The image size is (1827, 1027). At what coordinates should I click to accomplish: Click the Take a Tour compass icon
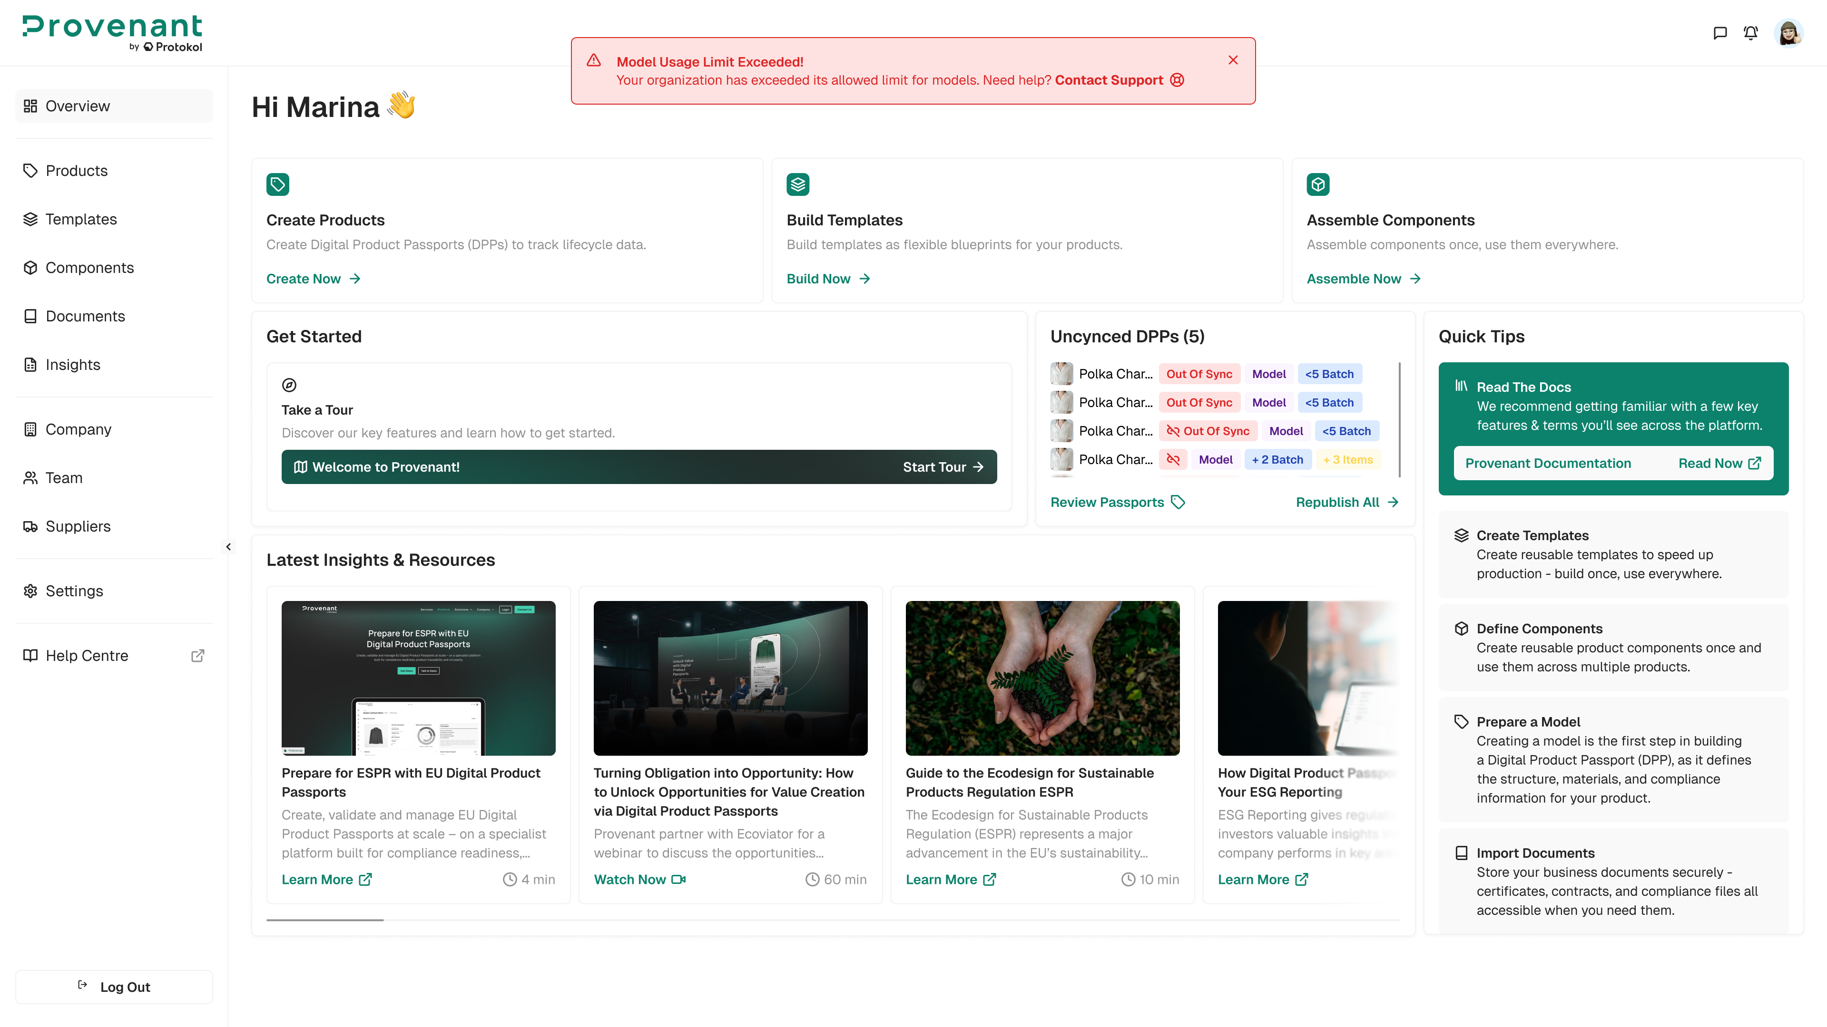[289, 385]
